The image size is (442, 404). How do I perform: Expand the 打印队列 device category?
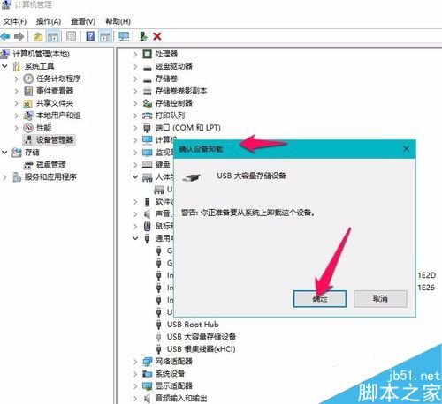tap(135, 116)
